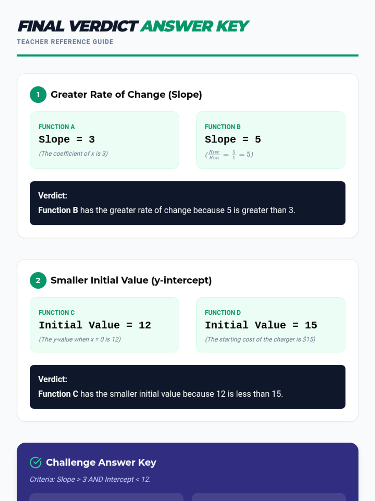Select the FUNCTION B label
Screen dimensions: 375x501
click(222, 127)
